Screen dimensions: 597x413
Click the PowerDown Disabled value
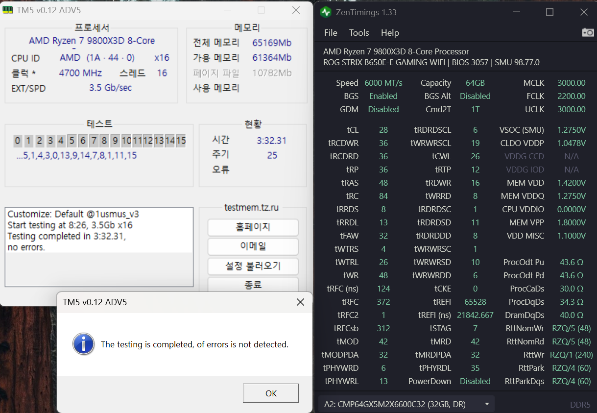(x=476, y=381)
